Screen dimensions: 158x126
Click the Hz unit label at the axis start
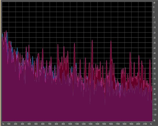coord(3,124)
